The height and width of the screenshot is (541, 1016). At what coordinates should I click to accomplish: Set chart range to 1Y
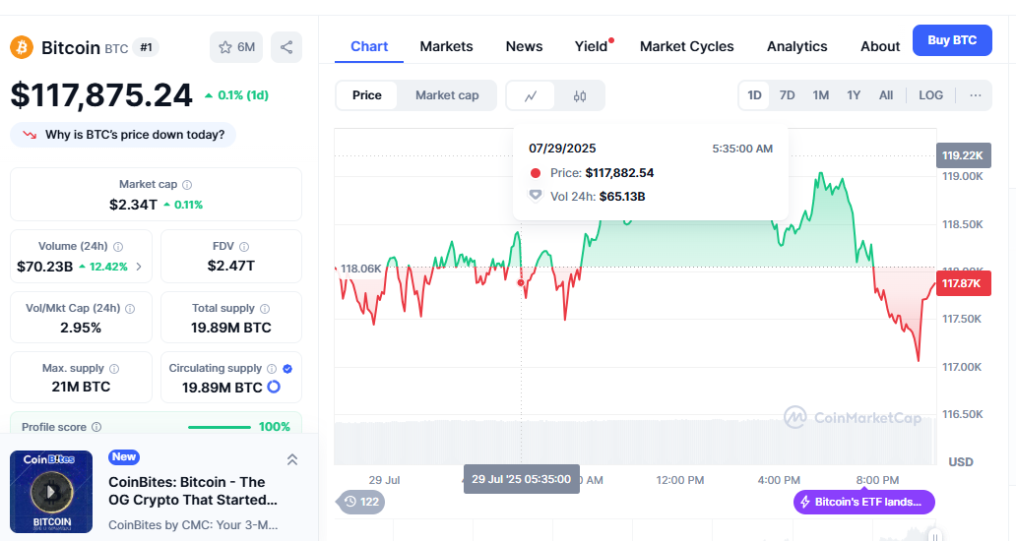[x=854, y=95]
